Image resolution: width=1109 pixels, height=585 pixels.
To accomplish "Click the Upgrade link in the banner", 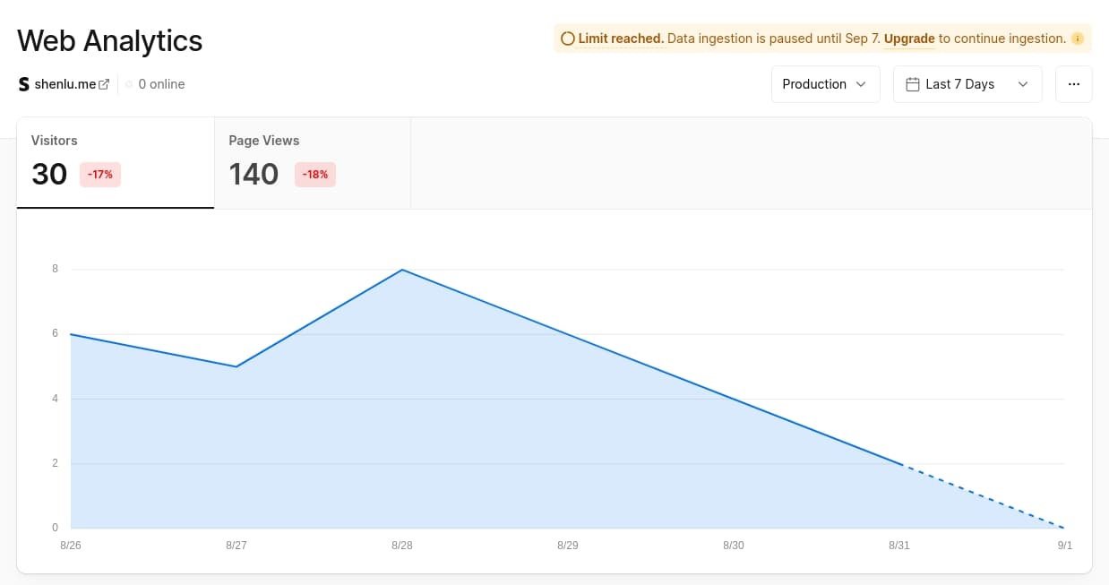I will click(909, 39).
